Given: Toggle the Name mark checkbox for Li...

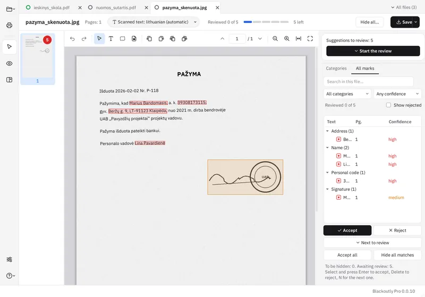Looking at the screenshot, I should click(x=338, y=164).
